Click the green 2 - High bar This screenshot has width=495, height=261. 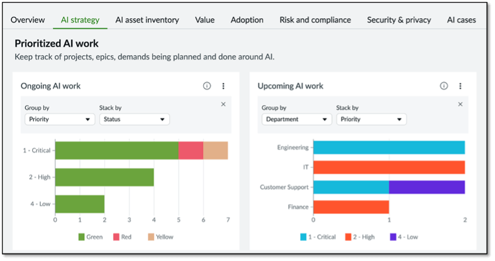click(104, 177)
